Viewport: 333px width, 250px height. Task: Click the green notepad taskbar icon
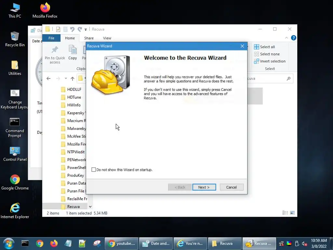82,243
